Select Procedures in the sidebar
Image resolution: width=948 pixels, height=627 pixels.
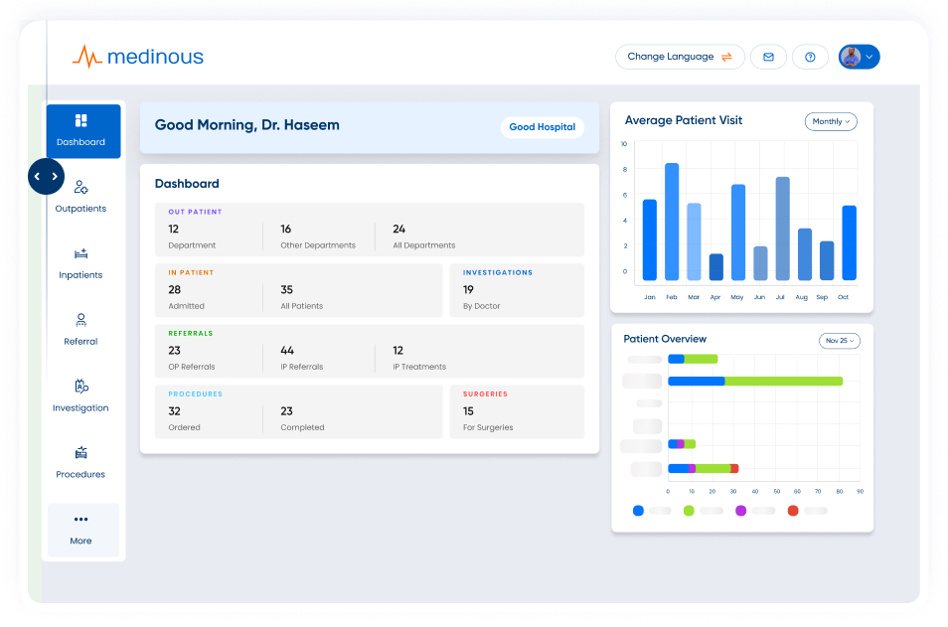coord(81,461)
